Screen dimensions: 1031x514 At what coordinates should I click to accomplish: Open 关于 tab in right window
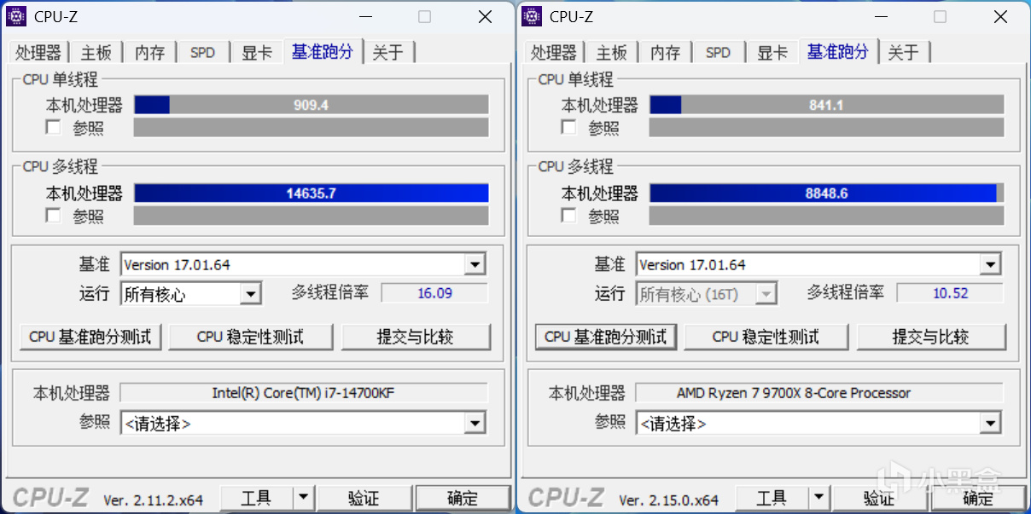point(904,53)
